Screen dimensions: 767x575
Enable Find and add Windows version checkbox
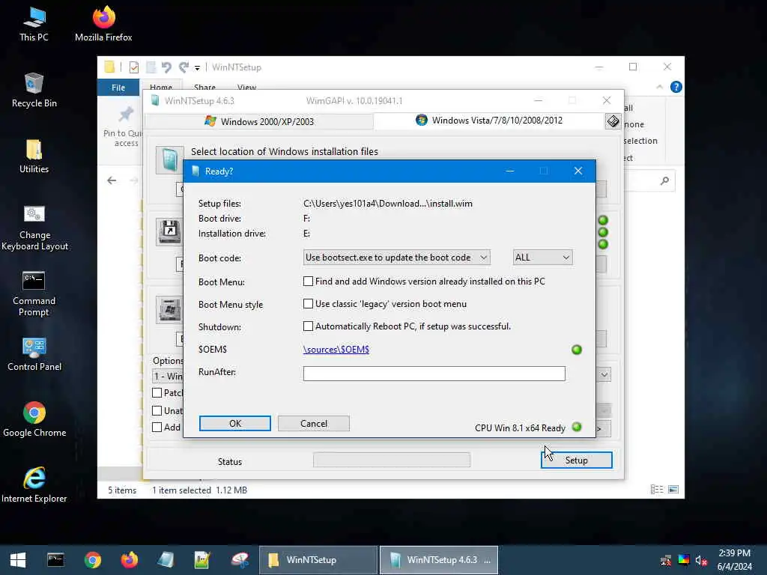308,282
